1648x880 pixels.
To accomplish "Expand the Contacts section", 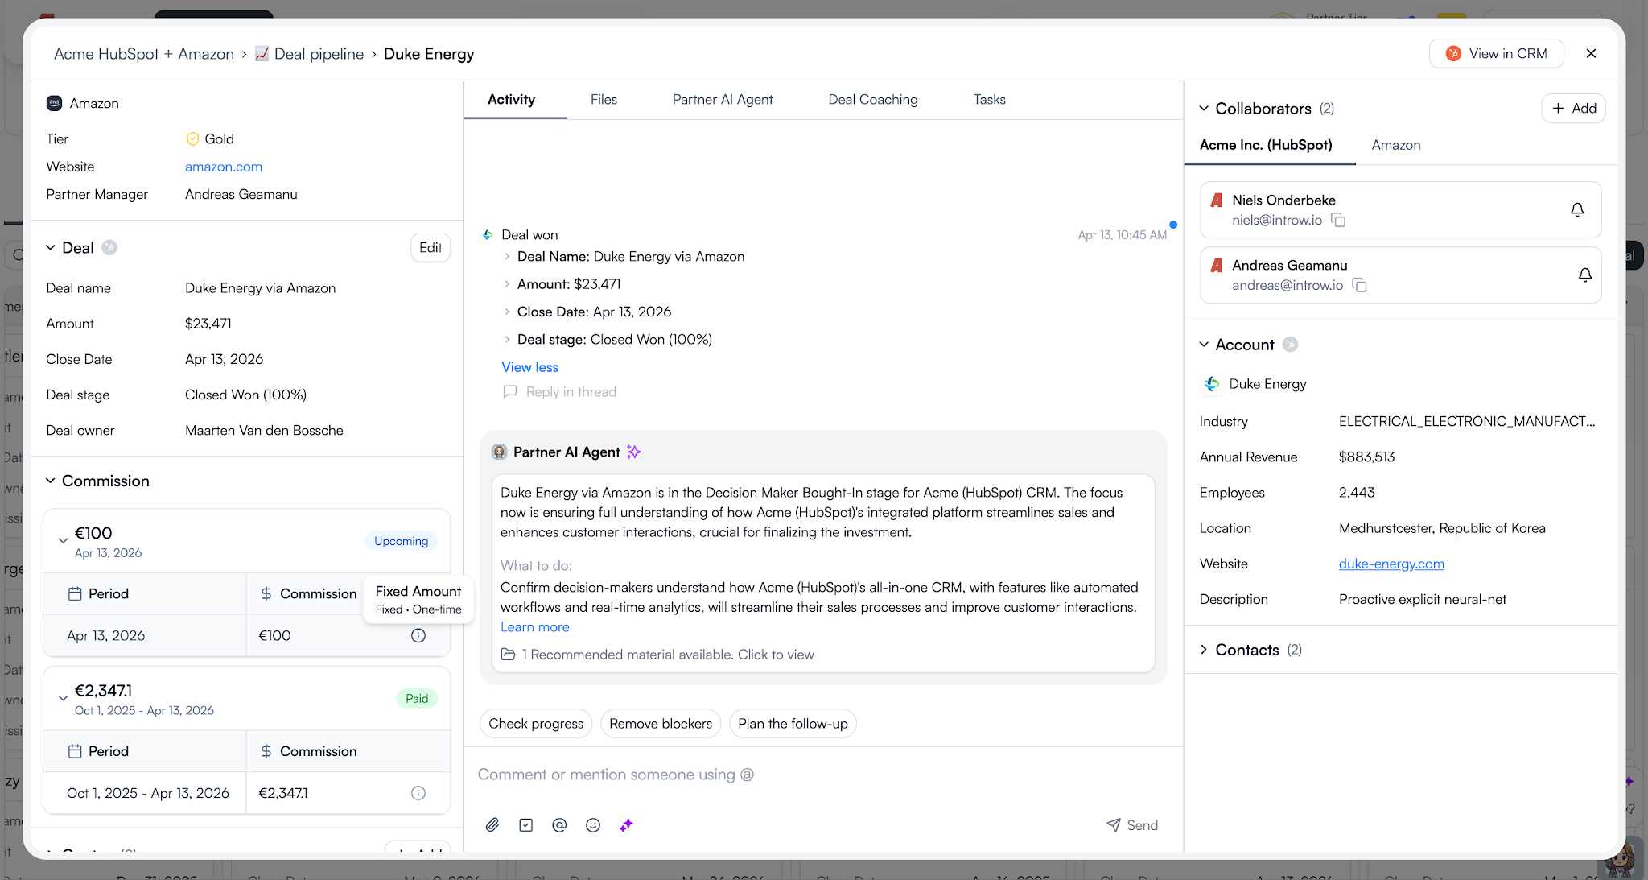I will (x=1204, y=650).
